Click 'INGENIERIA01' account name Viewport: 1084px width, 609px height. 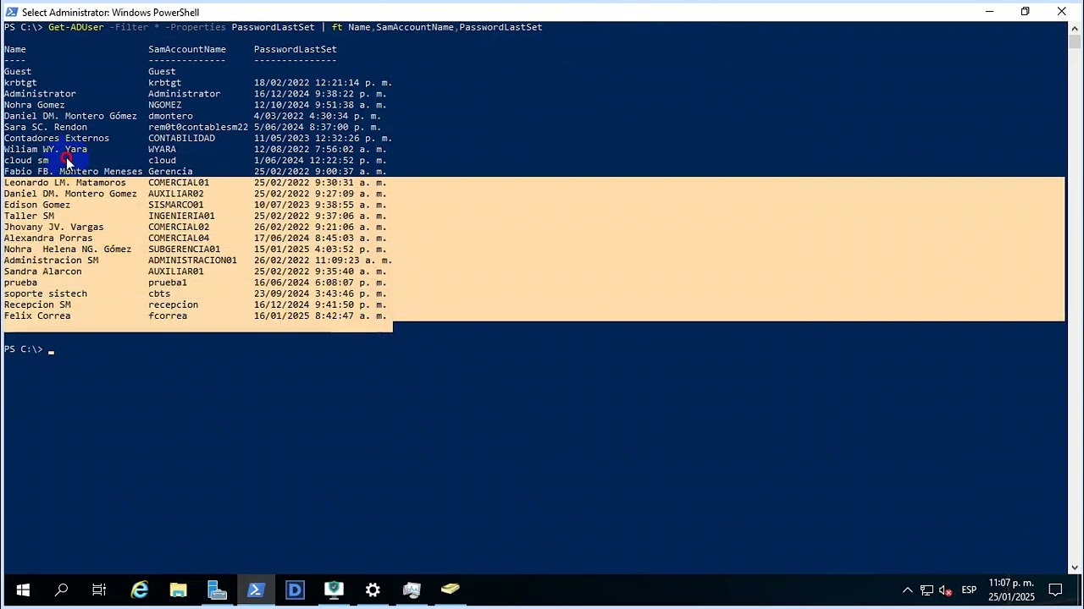pos(181,216)
